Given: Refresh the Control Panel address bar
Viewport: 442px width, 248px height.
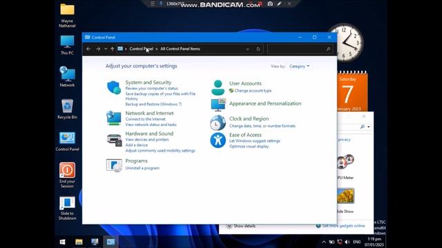Looking at the screenshot, I should click(x=258, y=49).
